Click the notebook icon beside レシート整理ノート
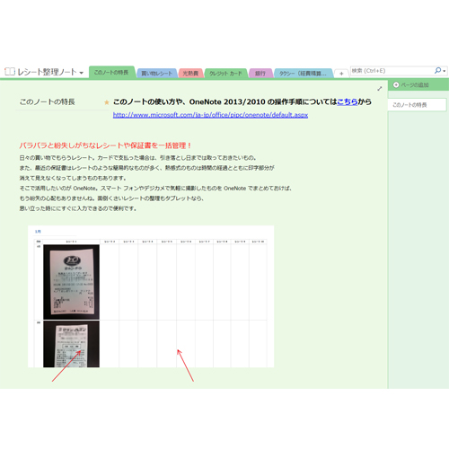This screenshot has width=449, height=449. tap(10, 72)
